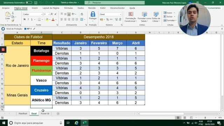Click the accounting currency format icon

coord(101,20)
